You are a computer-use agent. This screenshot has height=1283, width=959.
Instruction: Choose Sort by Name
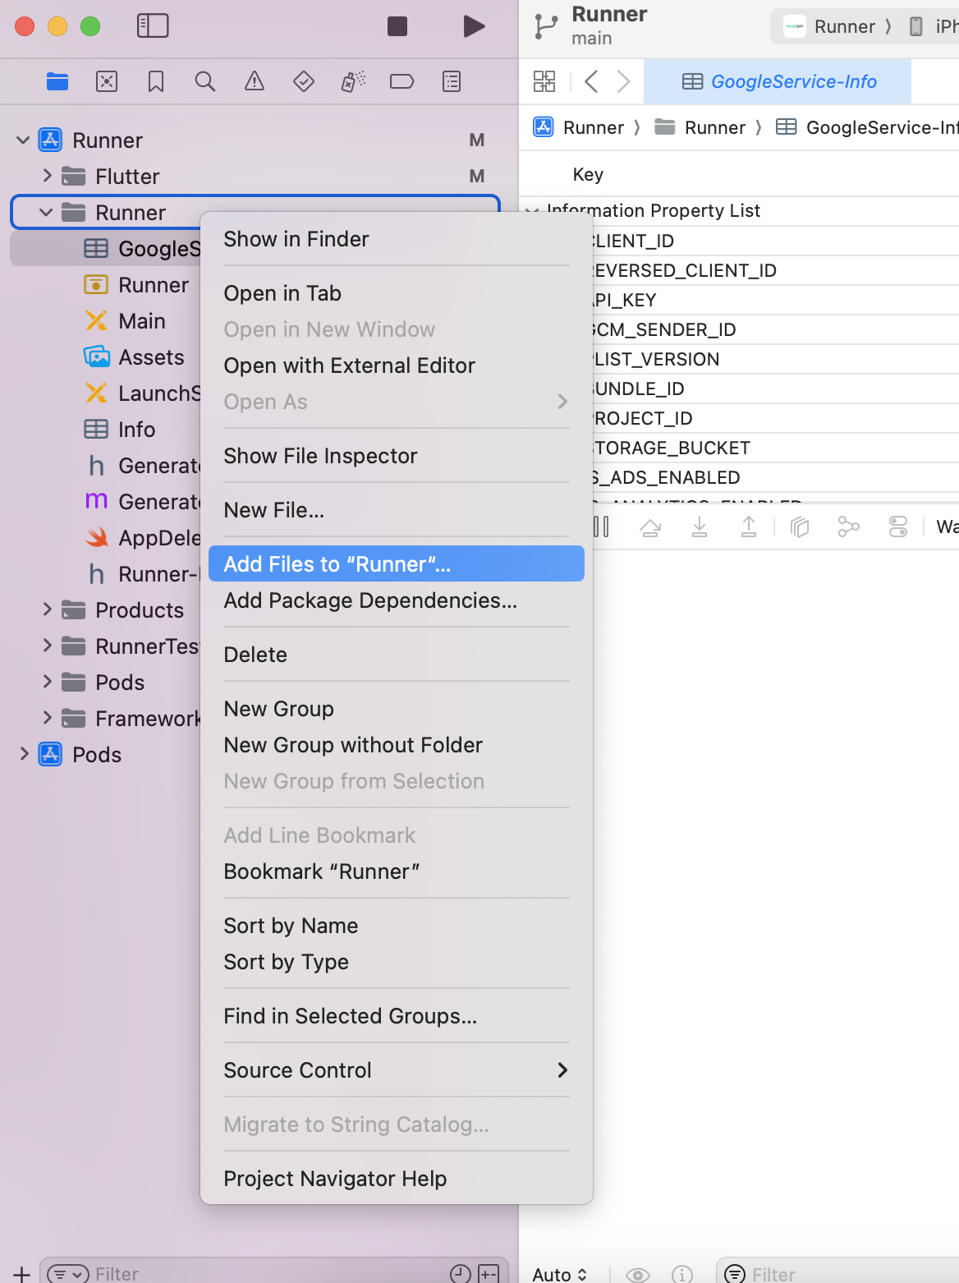[397, 926]
